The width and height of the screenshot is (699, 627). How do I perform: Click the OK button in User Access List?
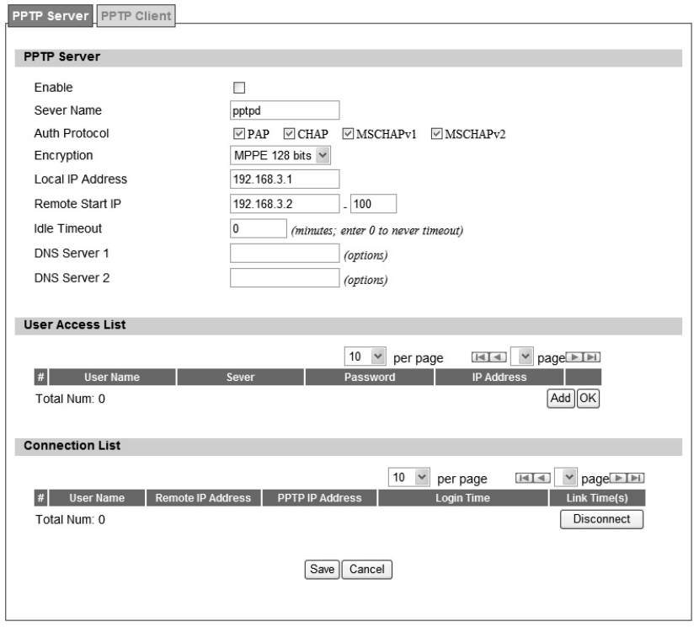tap(588, 399)
